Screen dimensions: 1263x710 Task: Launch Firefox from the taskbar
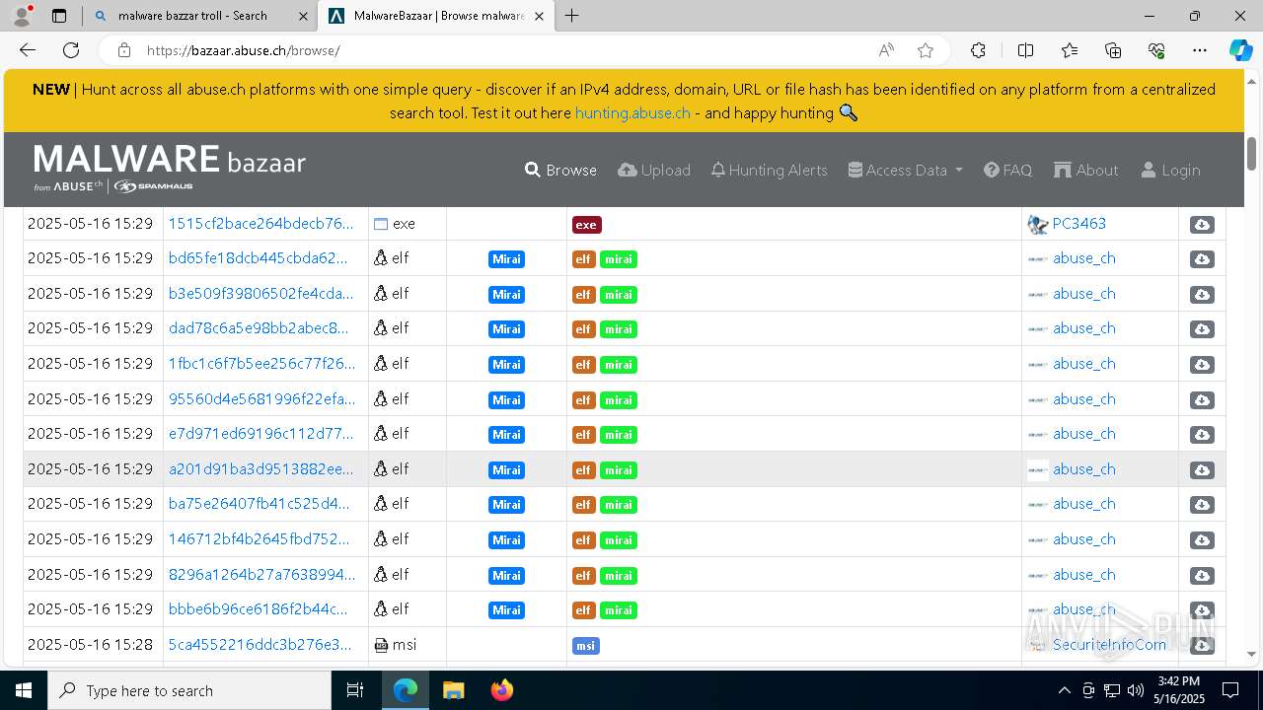click(x=501, y=690)
